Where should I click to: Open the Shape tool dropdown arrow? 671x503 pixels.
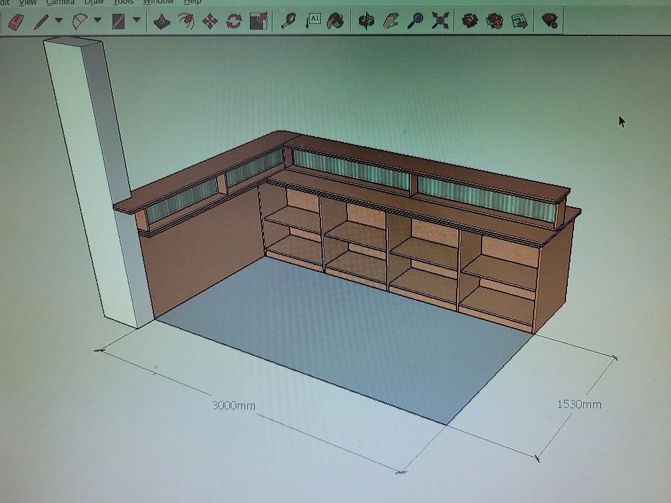pos(137,20)
